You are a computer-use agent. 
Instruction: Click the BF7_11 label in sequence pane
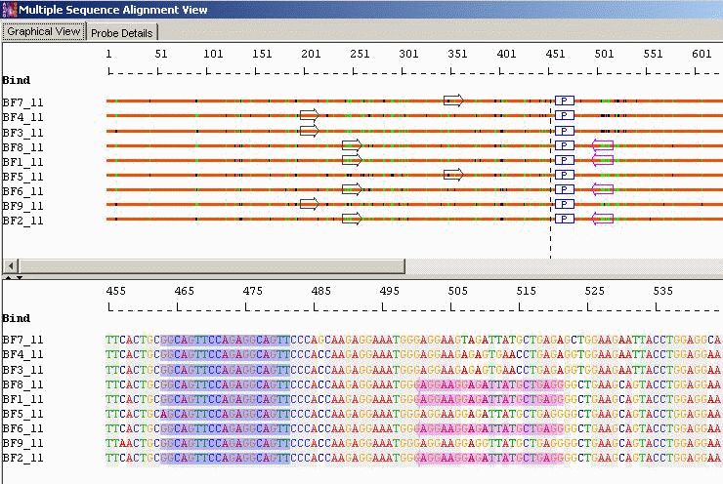click(x=22, y=340)
